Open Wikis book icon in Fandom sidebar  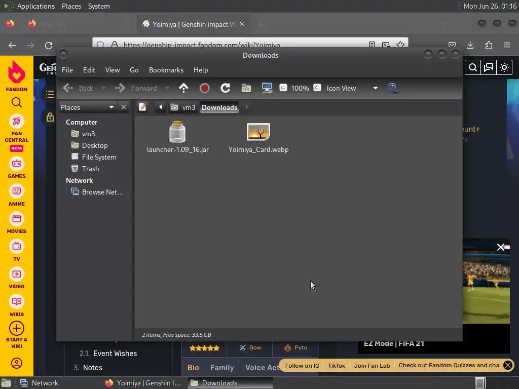tap(17, 302)
